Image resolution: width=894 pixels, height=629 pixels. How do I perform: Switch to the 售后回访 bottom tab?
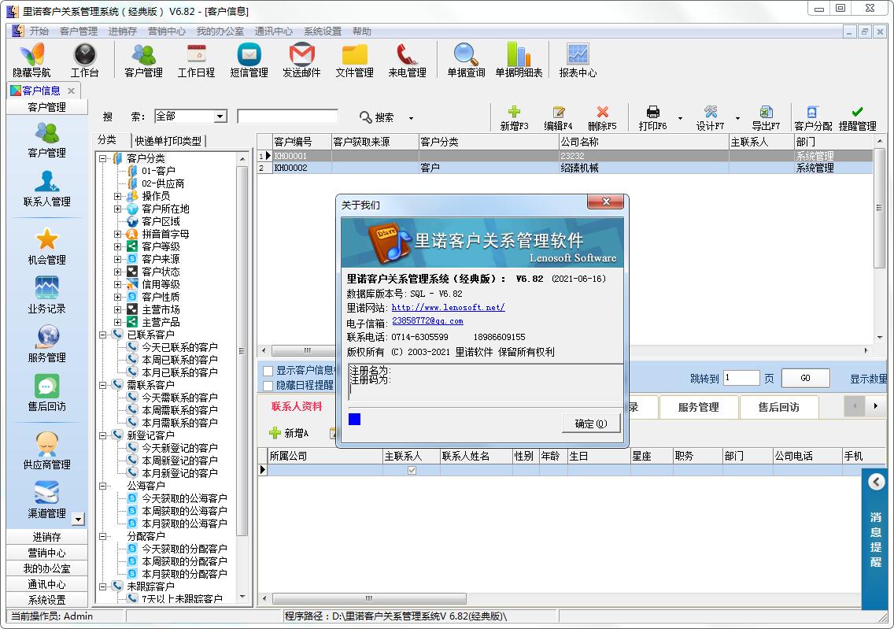tap(778, 407)
